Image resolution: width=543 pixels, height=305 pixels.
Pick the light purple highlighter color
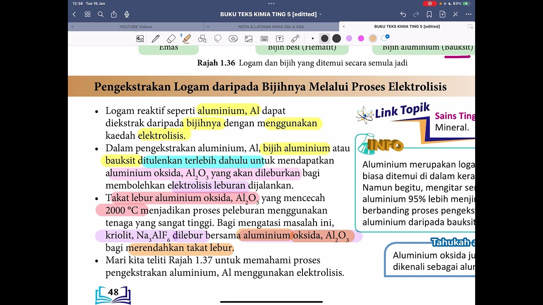coord(349,39)
